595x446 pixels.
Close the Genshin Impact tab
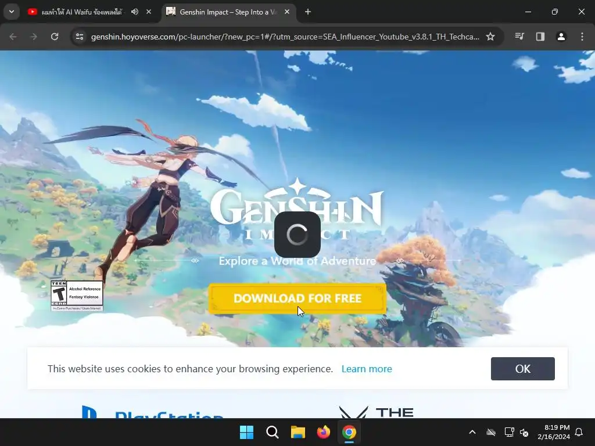point(287,12)
